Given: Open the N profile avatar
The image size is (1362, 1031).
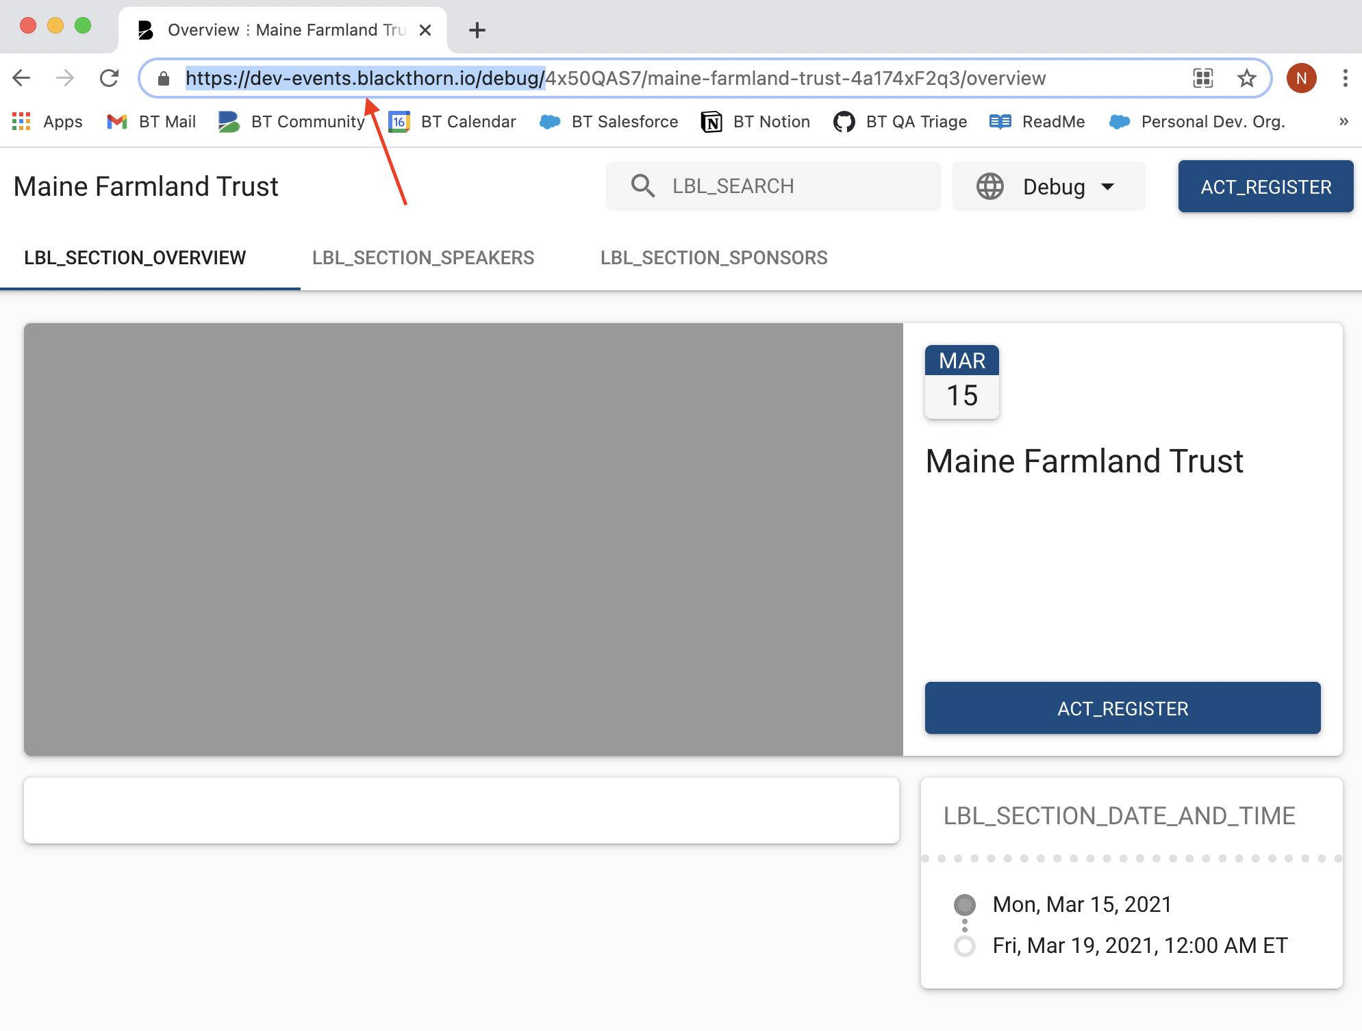Looking at the screenshot, I should point(1302,78).
